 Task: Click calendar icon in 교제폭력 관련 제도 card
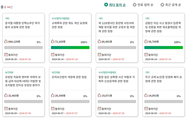pos(53,54)
